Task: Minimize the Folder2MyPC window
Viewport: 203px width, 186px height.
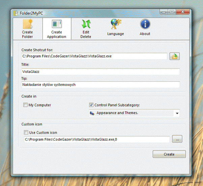Action: (x=164, y=12)
